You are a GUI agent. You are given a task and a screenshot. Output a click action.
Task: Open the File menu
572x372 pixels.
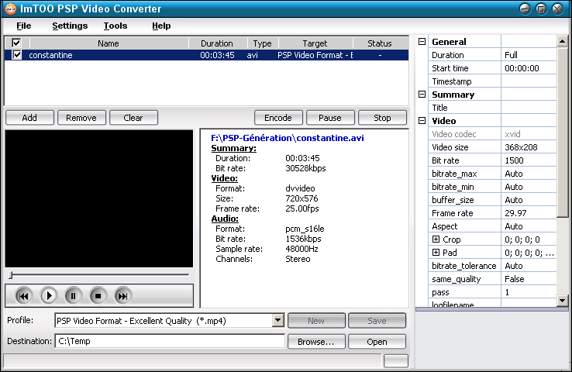click(24, 26)
